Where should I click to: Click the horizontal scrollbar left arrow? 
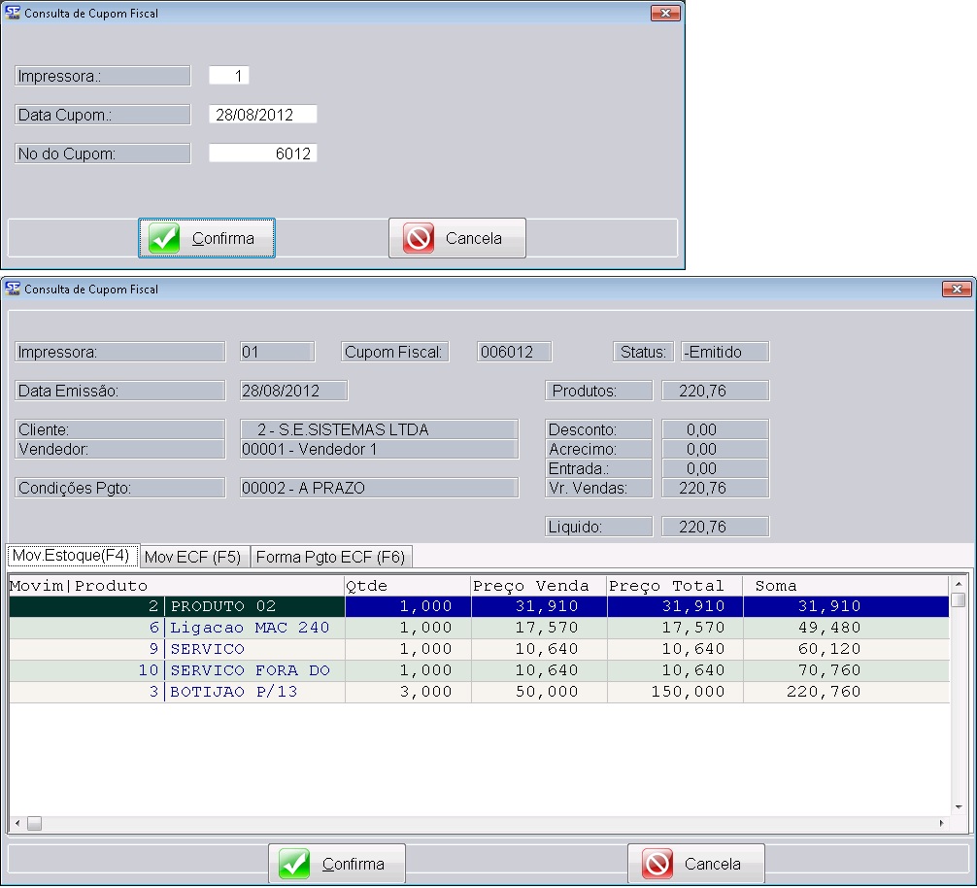[17, 824]
